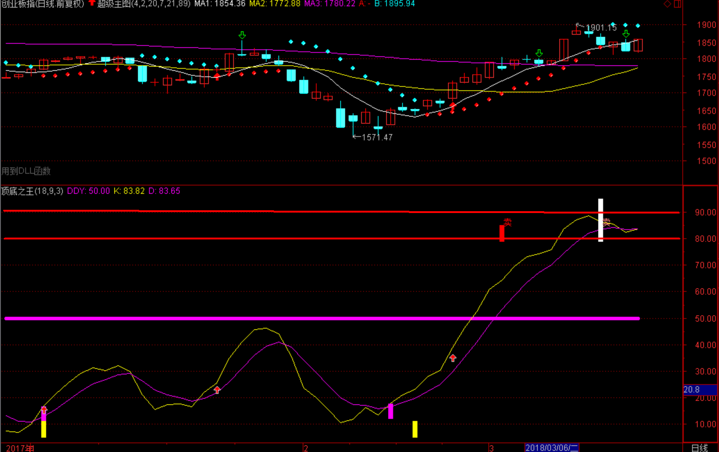Click the thick magenta 50.00 DDY line

click(x=322, y=318)
